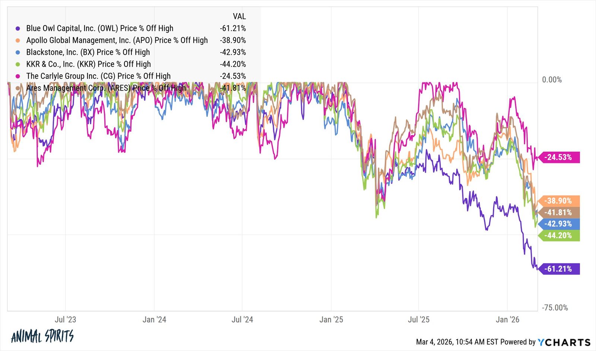
Task: Select the Ares Management Corp. legend label
Action: click(x=106, y=88)
